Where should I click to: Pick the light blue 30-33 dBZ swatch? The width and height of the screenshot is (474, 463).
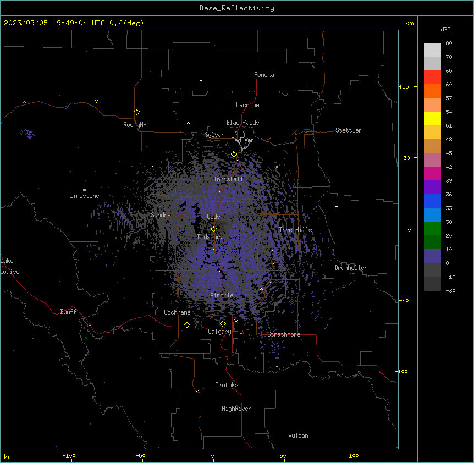pos(432,214)
